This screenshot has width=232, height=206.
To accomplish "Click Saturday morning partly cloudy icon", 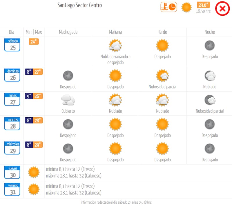I will click(x=115, y=45).
